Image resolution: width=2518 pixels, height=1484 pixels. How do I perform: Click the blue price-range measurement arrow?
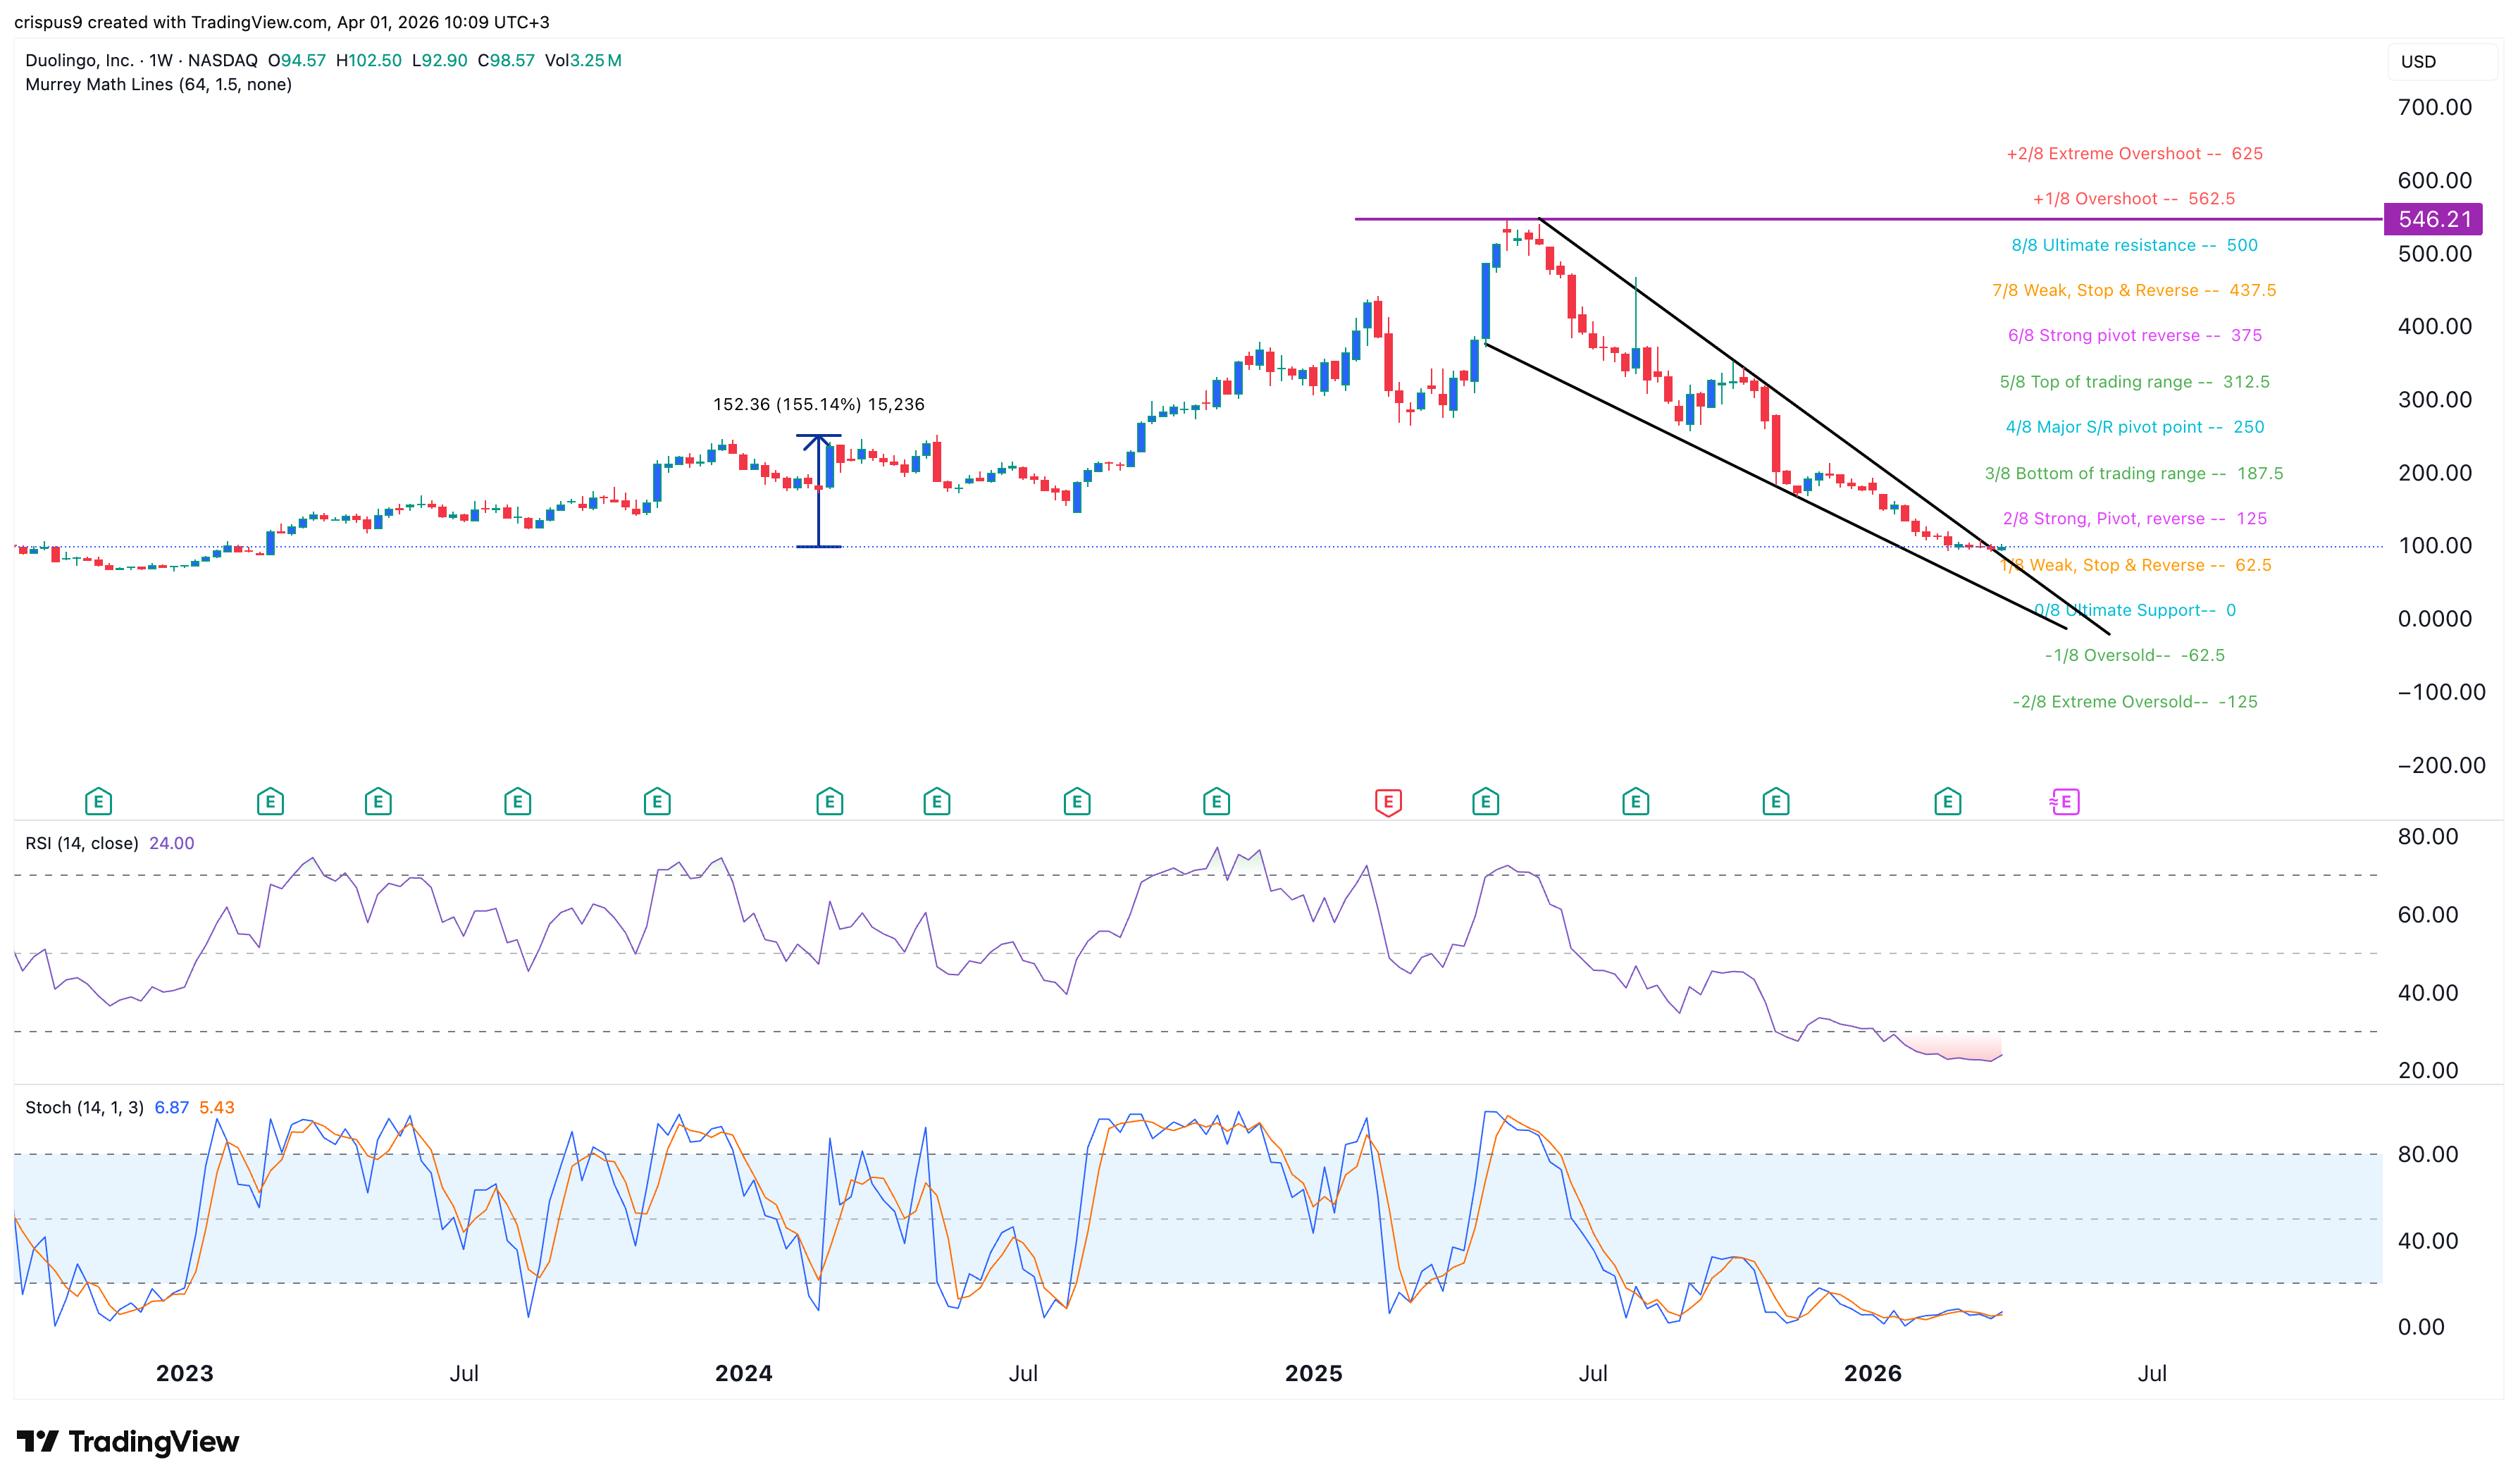(x=819, y=490)
